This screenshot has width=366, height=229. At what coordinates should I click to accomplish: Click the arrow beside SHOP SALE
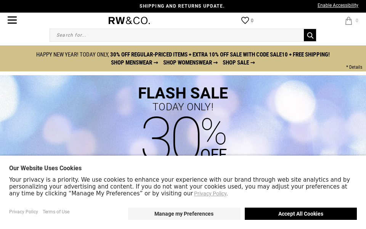click(x=252, y=63)
